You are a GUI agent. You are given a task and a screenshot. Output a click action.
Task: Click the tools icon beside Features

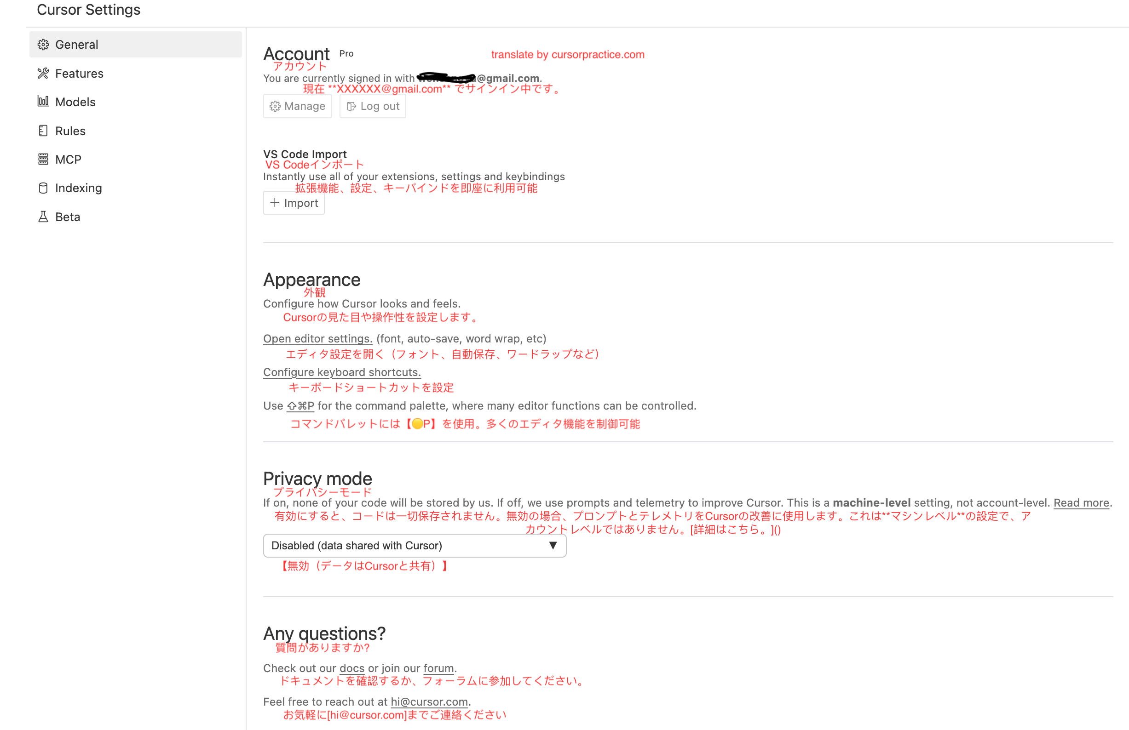43,73
